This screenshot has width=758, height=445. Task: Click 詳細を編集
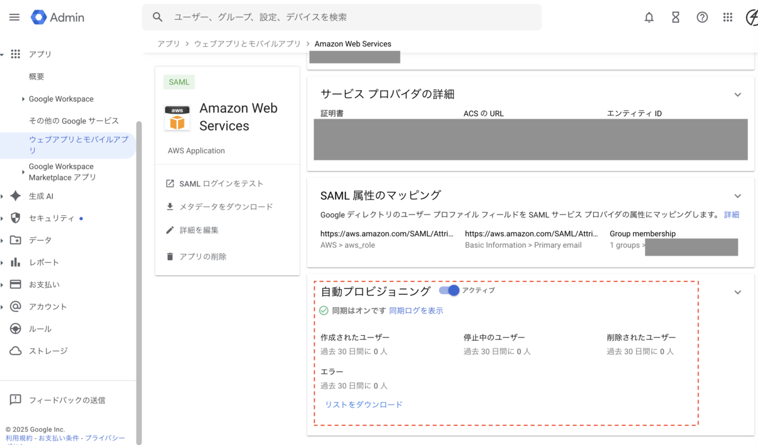(199, 230)
